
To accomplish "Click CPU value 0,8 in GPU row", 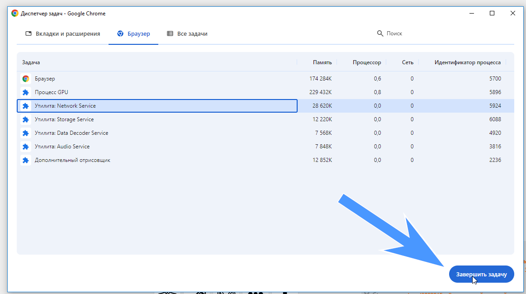I will point(377,92).
